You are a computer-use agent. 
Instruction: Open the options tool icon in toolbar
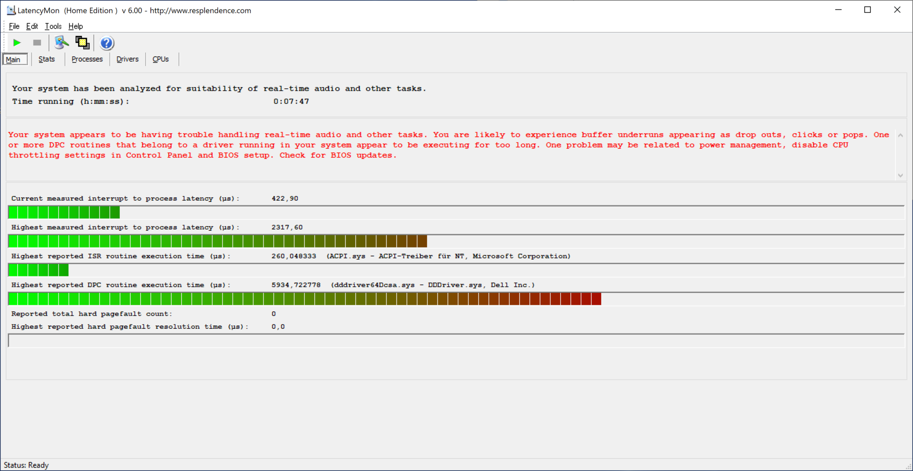[x=61, y=43]
